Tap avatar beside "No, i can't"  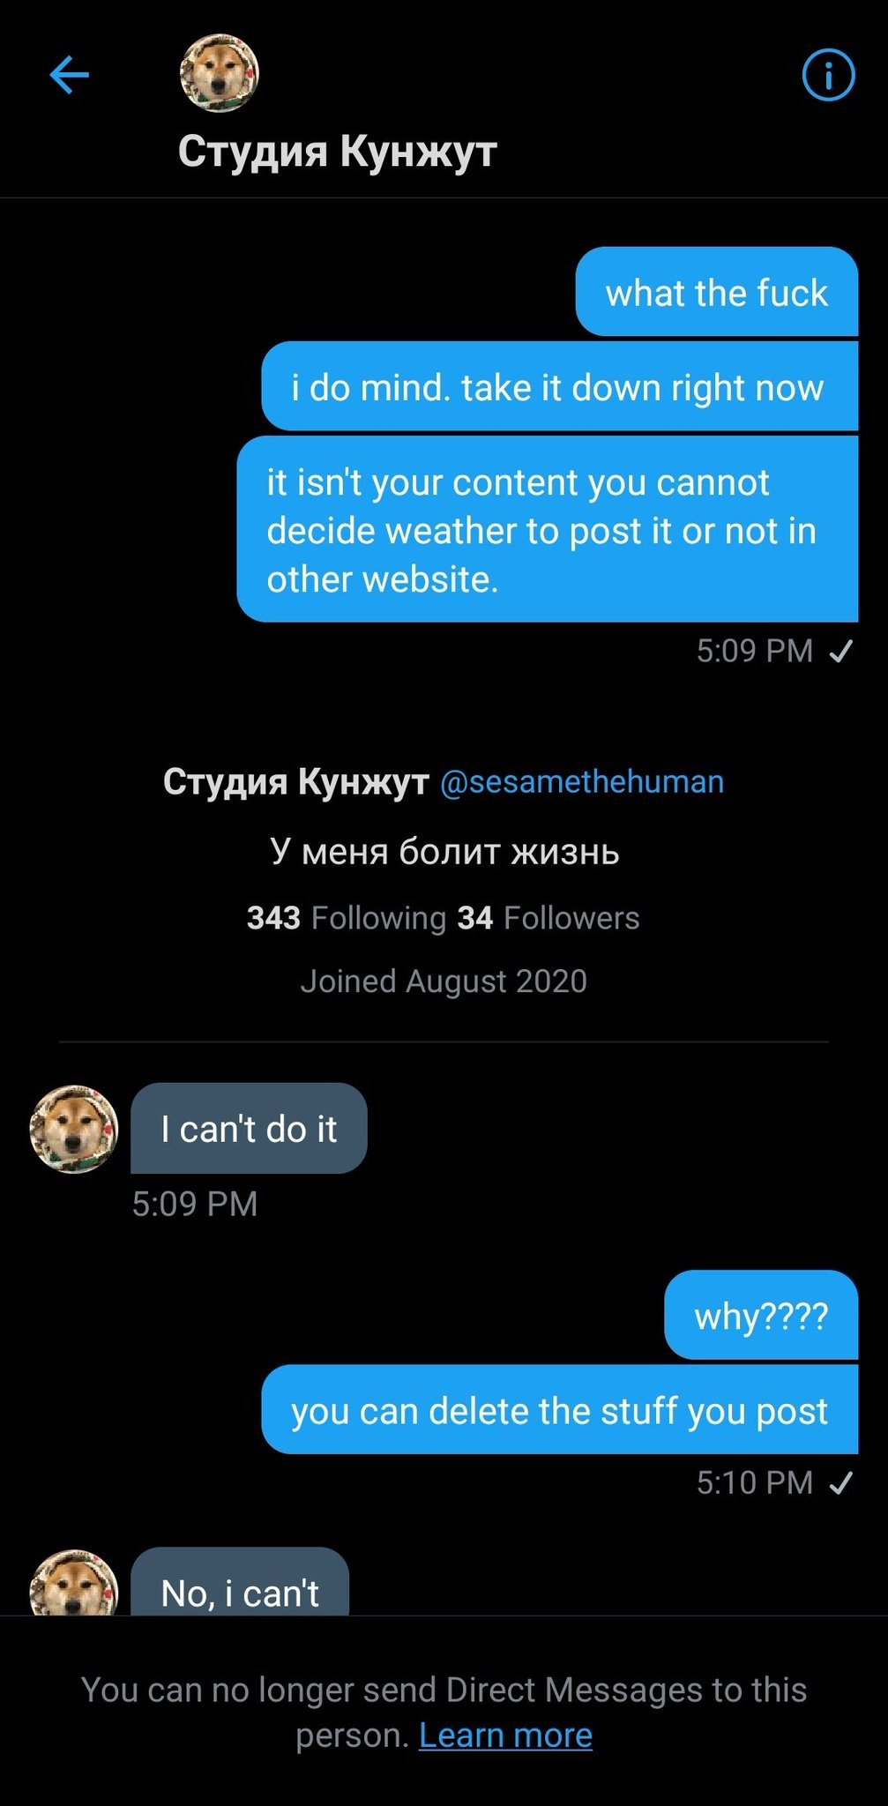point(74,1586)
